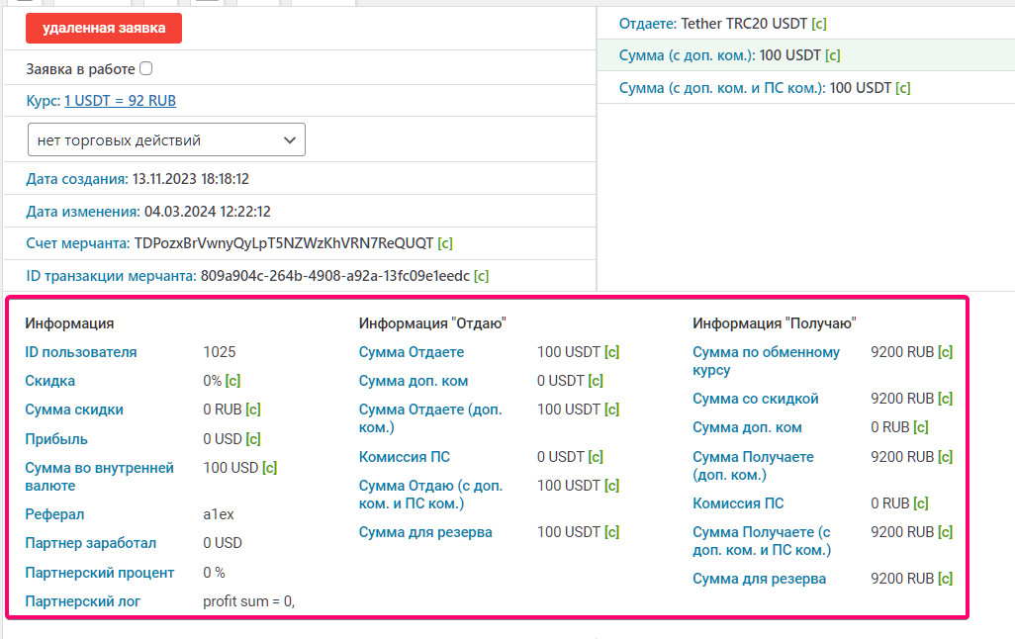This screenshot has height=639, width=1015.
Task: Click copy icon beside Прибыль 0 USD
Action: [253, 439]
